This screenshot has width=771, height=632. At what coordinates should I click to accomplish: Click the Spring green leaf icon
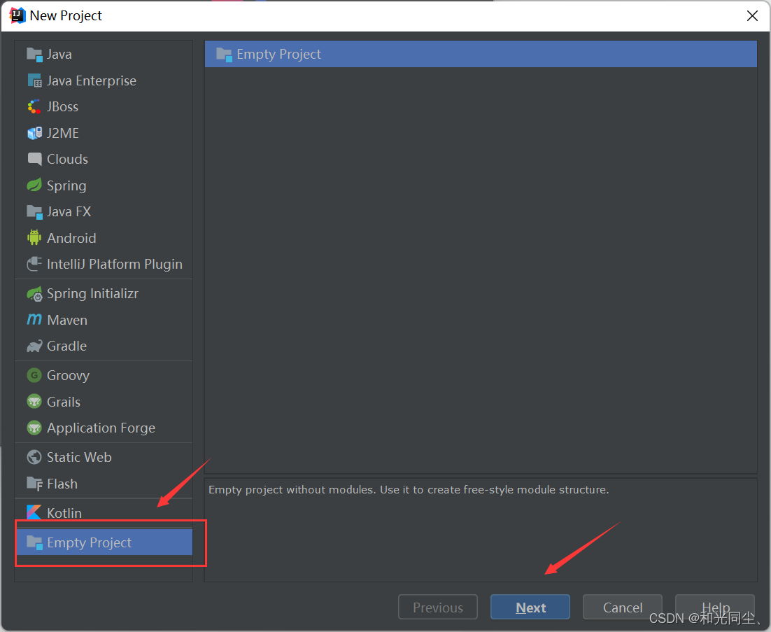coord(34,185)
